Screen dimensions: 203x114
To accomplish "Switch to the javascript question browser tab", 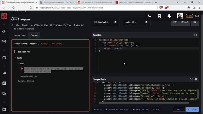I will [134, 2].
